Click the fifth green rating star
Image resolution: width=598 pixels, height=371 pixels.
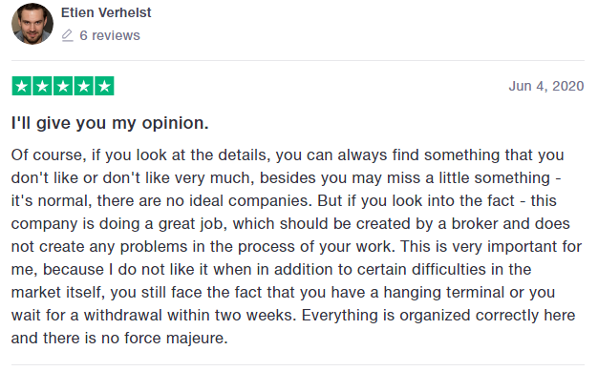104,86
